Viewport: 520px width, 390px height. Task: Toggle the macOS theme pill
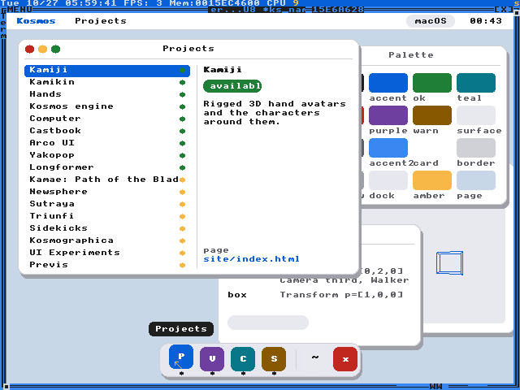[431, 21]
